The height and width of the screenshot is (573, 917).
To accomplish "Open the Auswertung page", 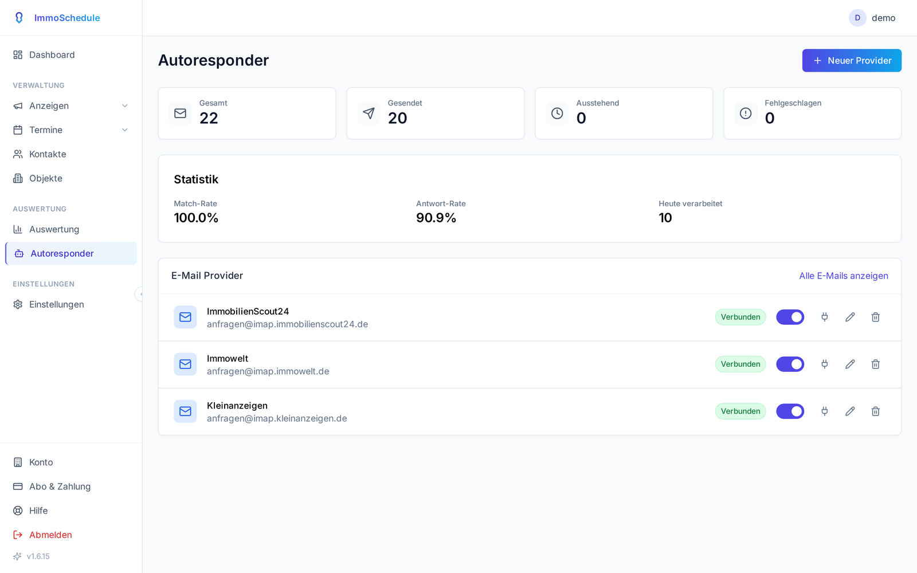I will tap(71, 229).
